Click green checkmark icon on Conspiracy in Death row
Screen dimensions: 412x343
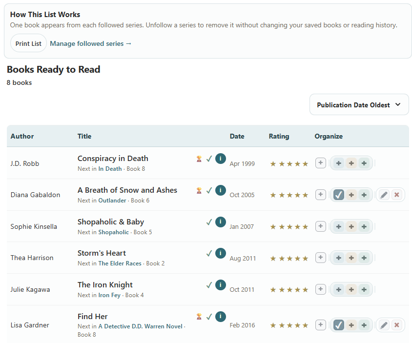pyautogui.click(x=209, y=159)
